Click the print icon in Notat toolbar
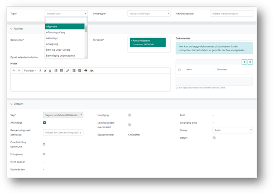The image size is (273, 194). point(86,71)
